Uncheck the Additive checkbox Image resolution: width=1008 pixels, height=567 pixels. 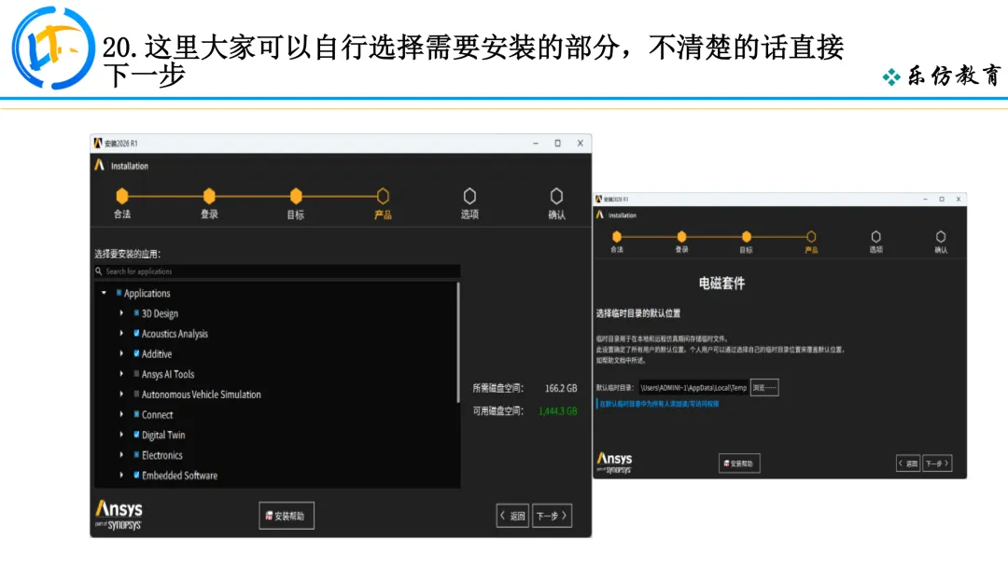point(136,353)
